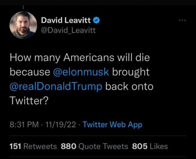Open the three-dot more options menu
Viewport: 196px width, 159px height.
coord(182,20)
